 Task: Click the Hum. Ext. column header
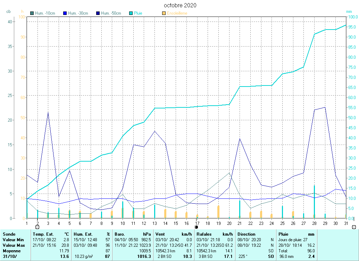tap(83, 234)
